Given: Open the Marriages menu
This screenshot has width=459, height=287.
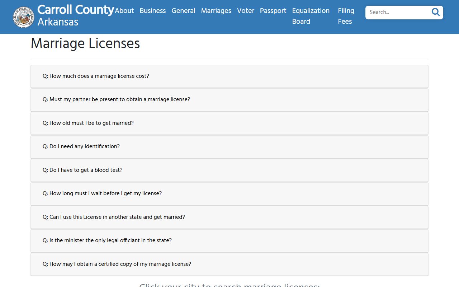Looking at the screenshot, I should pos(216,11).
